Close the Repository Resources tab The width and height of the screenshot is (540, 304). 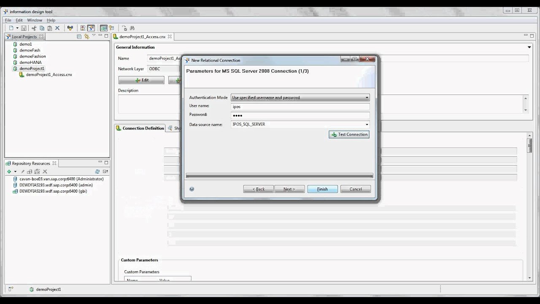pyautogui.click(x=54, y=163)
